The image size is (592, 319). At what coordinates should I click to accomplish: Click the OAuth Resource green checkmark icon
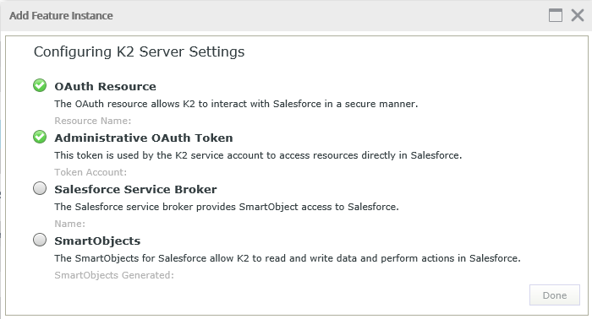(x=40, y=85)
